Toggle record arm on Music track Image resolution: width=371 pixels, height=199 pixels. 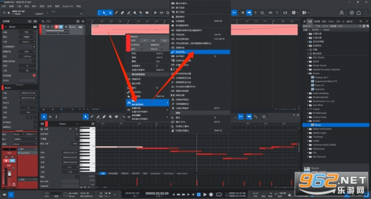[57, 27]
